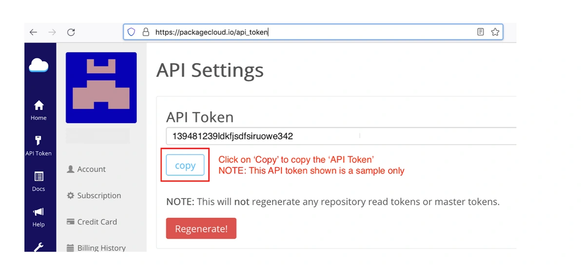Open the Billing History menu item
The height and width of the screenshot is (266, 585).
pos(96,248)
